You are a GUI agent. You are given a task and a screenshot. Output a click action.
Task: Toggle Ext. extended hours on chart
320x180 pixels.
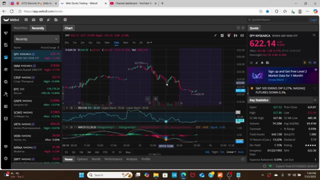[x=222, y=152]
